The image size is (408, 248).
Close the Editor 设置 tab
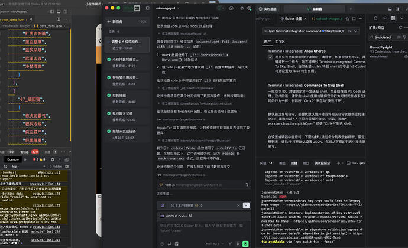[x=305, y=19]
